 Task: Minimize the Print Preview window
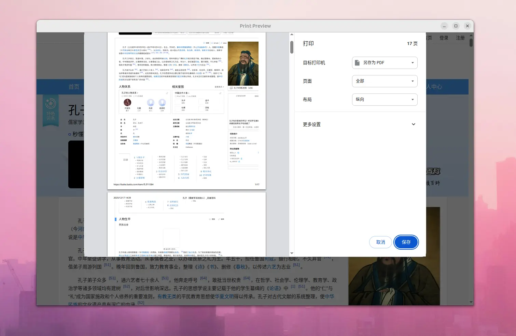pos(444,26)
